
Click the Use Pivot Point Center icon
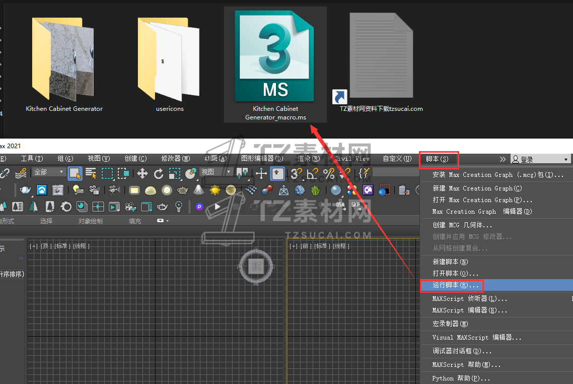(x=242, y=173)
